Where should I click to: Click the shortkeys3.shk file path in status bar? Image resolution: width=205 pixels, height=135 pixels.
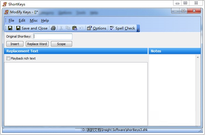pyautogui.click(x=115, y=130)
